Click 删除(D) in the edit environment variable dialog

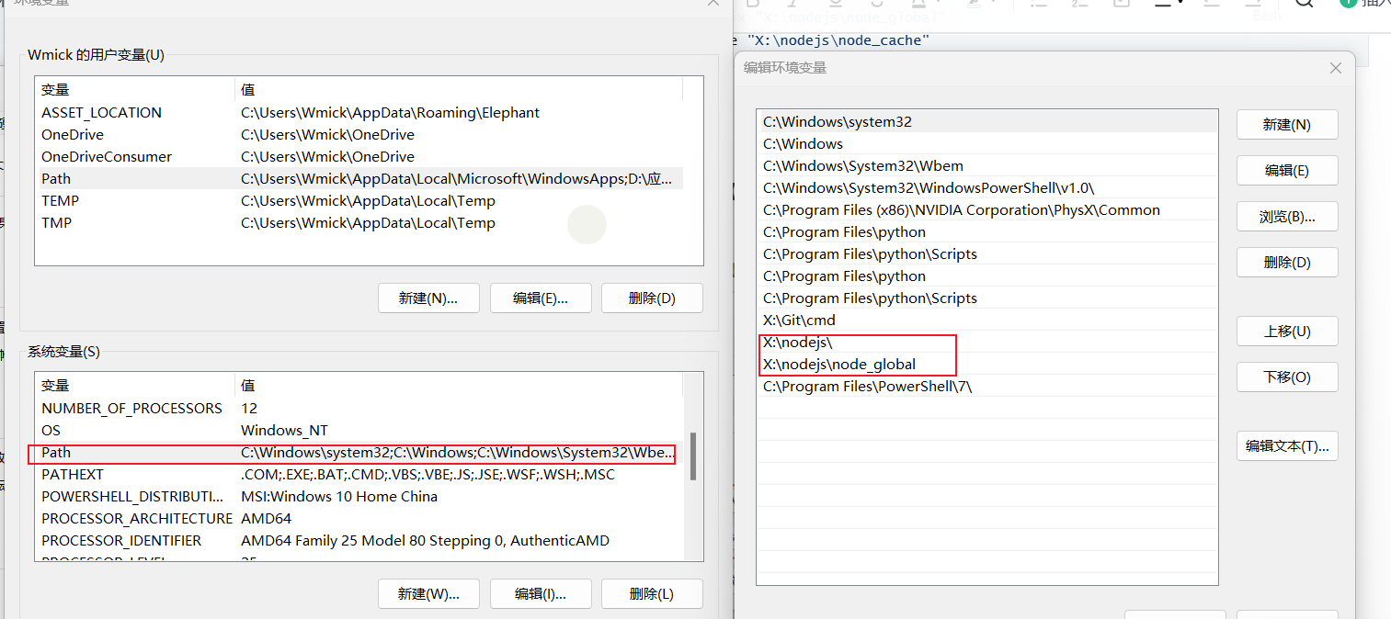(x=1287, y=263)
